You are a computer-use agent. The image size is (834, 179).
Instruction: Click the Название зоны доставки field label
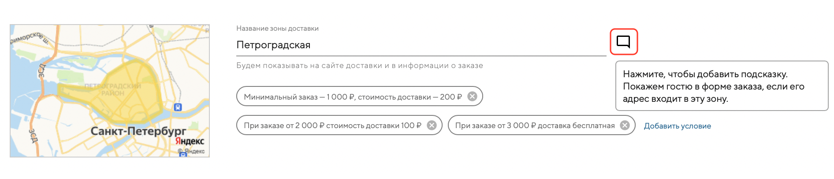pos(277,29)
